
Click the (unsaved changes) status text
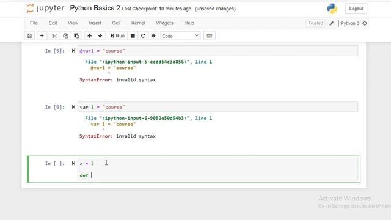215,9
